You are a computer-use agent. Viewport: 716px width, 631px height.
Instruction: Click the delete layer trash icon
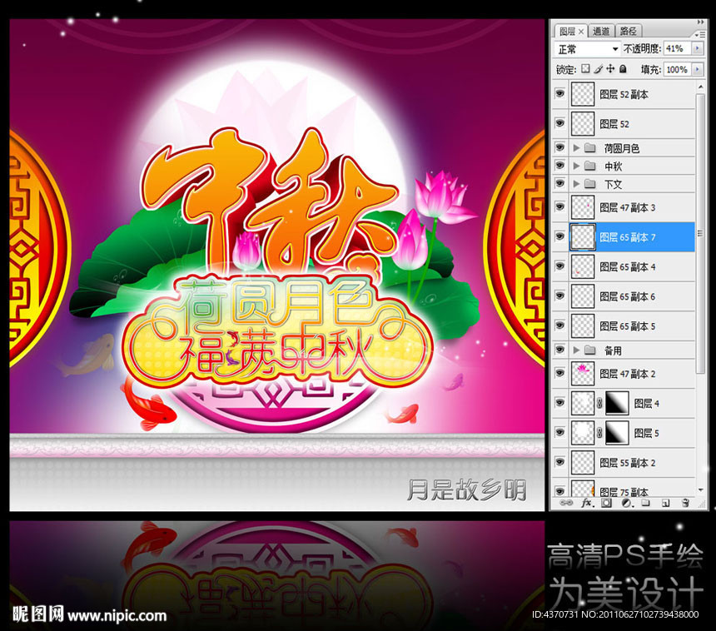tap(685, 503)
